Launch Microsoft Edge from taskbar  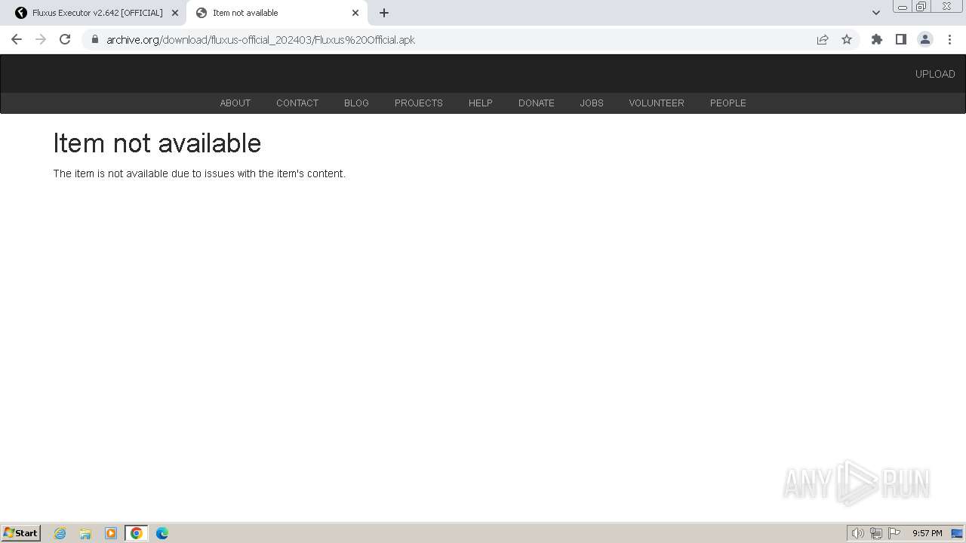(x=162, y=533)
